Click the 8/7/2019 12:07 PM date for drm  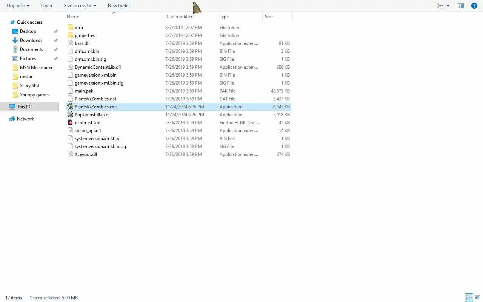point(183,28)
